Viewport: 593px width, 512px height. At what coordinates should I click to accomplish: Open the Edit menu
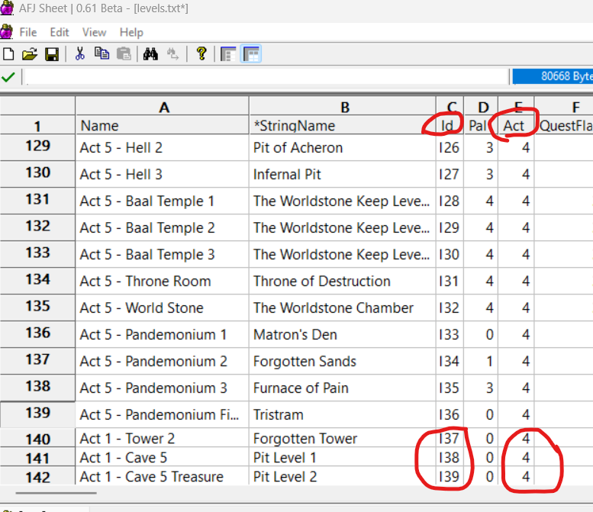pos(60,33)
